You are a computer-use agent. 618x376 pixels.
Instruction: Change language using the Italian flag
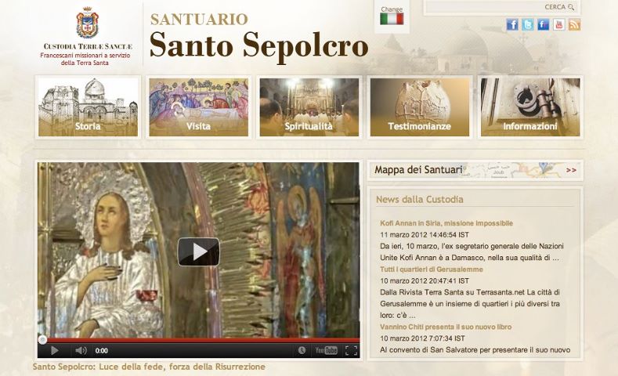pos(391,19)
